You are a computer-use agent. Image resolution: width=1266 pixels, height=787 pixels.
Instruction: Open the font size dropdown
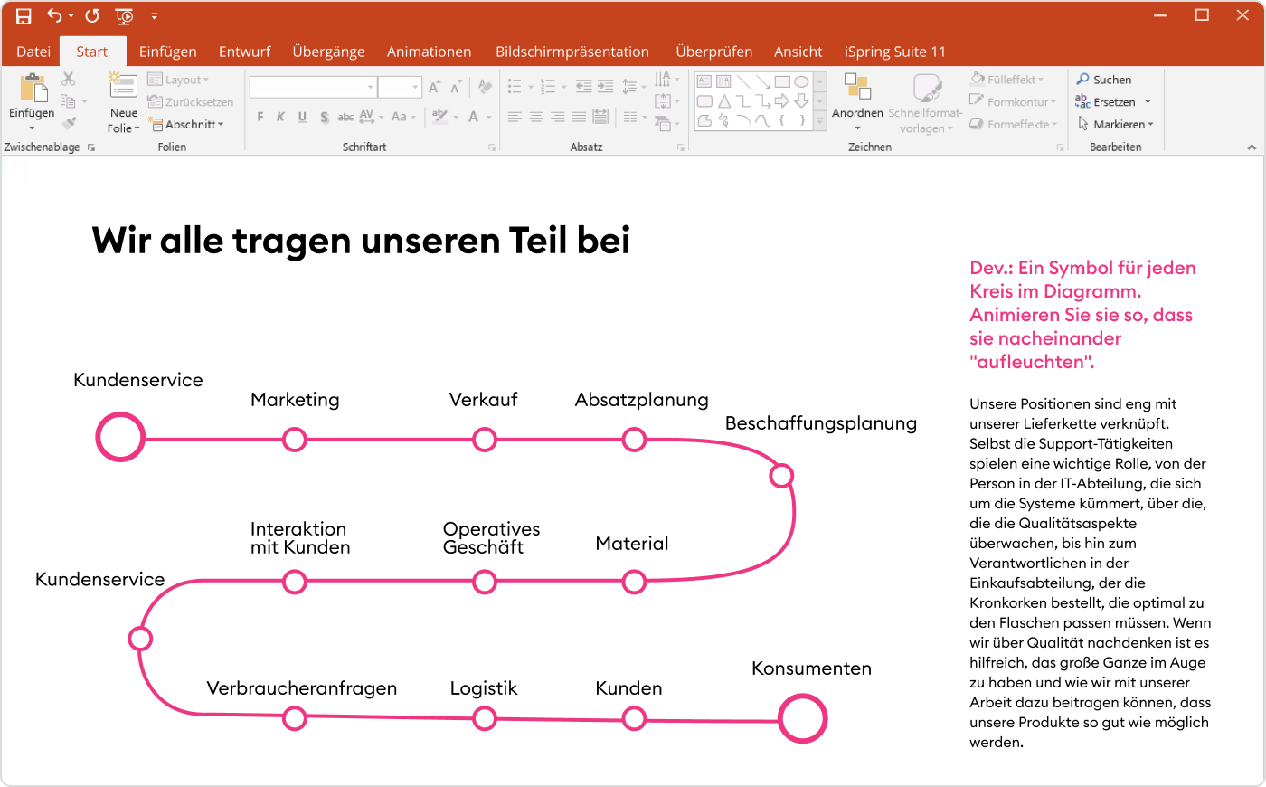(x=415, y=87)
